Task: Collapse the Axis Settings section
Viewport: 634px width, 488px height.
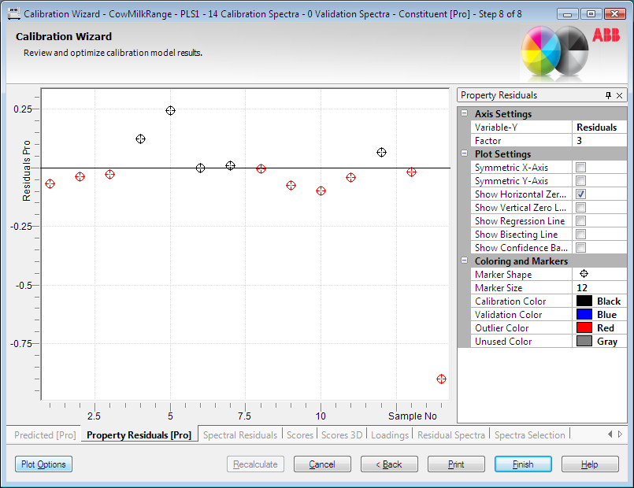Action: point(465,114)
